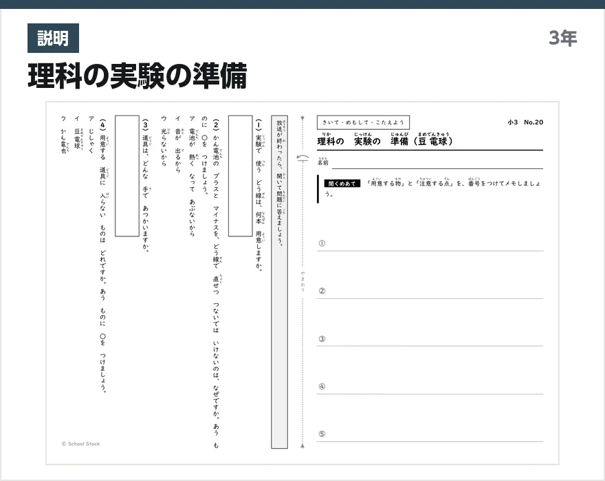The width and height of the screenshot is (605, 481).
Task: Click memo line number ③
Action: 322,339
